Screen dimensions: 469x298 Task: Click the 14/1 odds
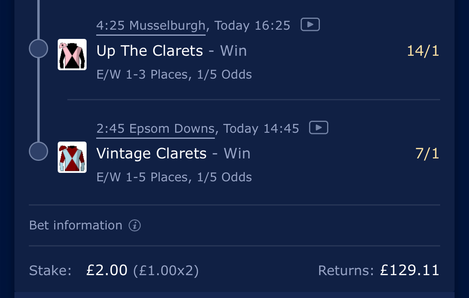[423, 51]
